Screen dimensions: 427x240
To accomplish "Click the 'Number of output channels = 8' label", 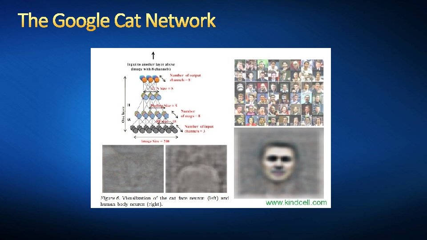I will click(185, 77).
